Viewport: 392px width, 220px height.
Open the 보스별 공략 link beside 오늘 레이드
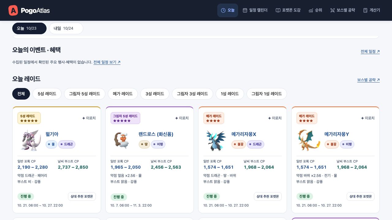[368, 80]
